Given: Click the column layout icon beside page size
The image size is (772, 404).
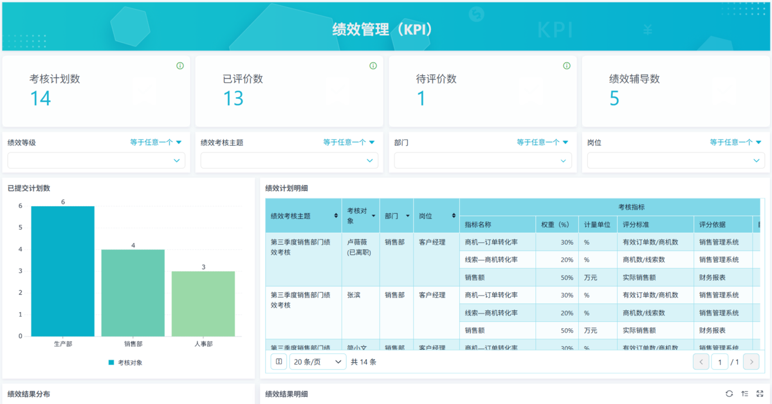Looking at the screenshot, I should click(279, 362).
